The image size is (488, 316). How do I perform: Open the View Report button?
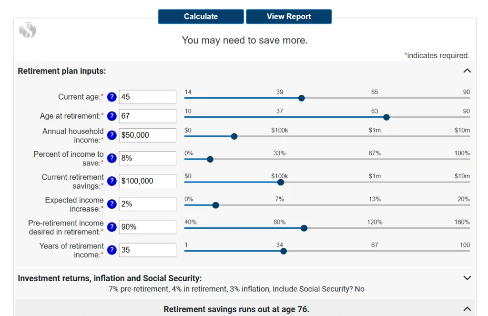tap(289, 16)
